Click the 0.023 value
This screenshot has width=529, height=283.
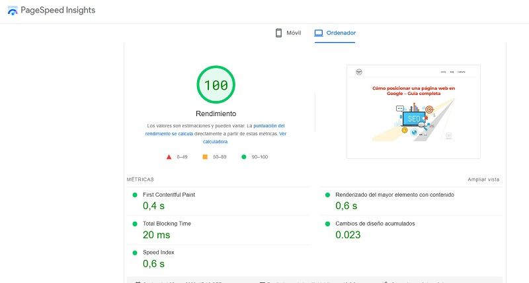coord(348,235)
